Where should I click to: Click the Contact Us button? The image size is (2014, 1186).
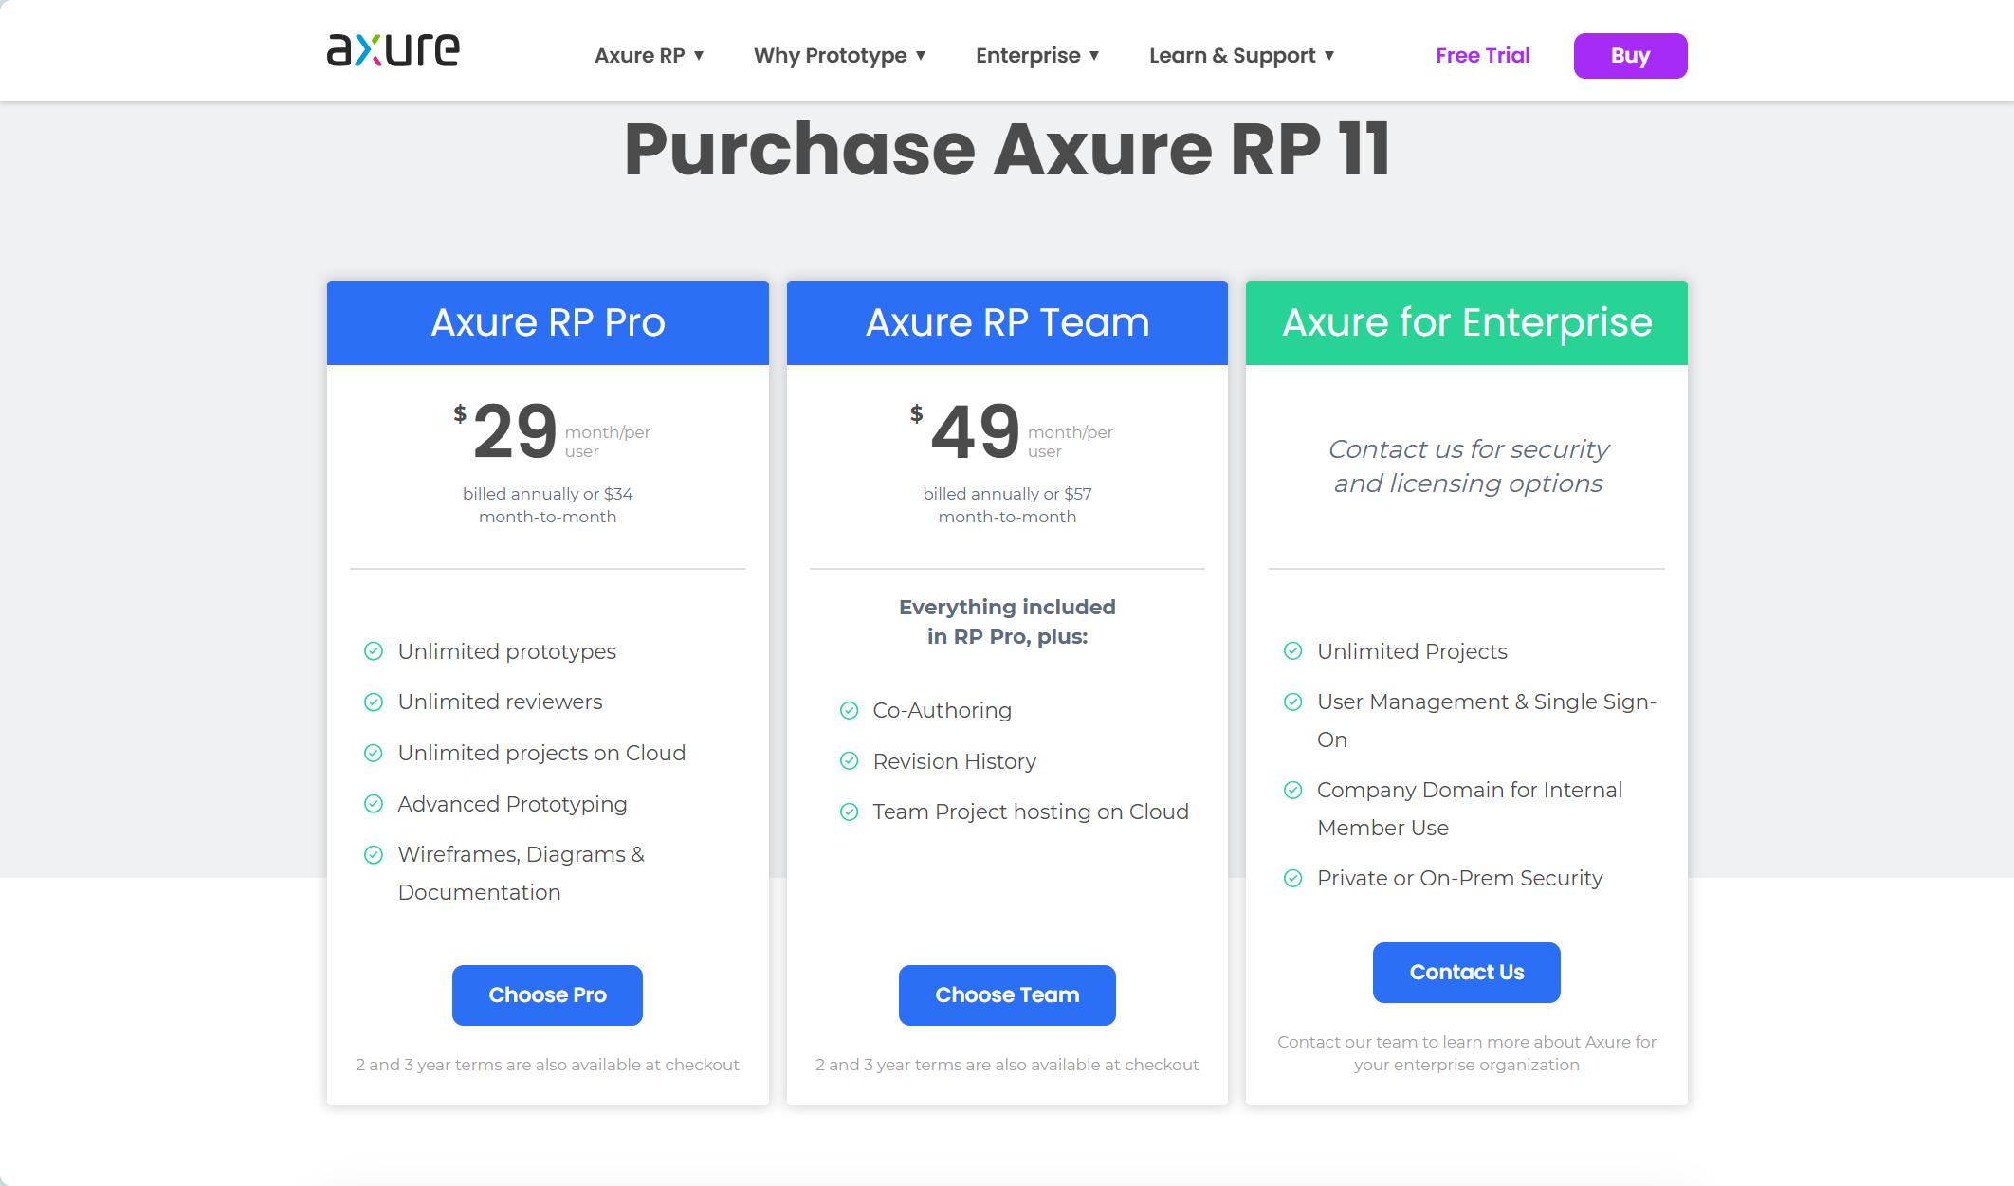click(x=1467, y=973)
